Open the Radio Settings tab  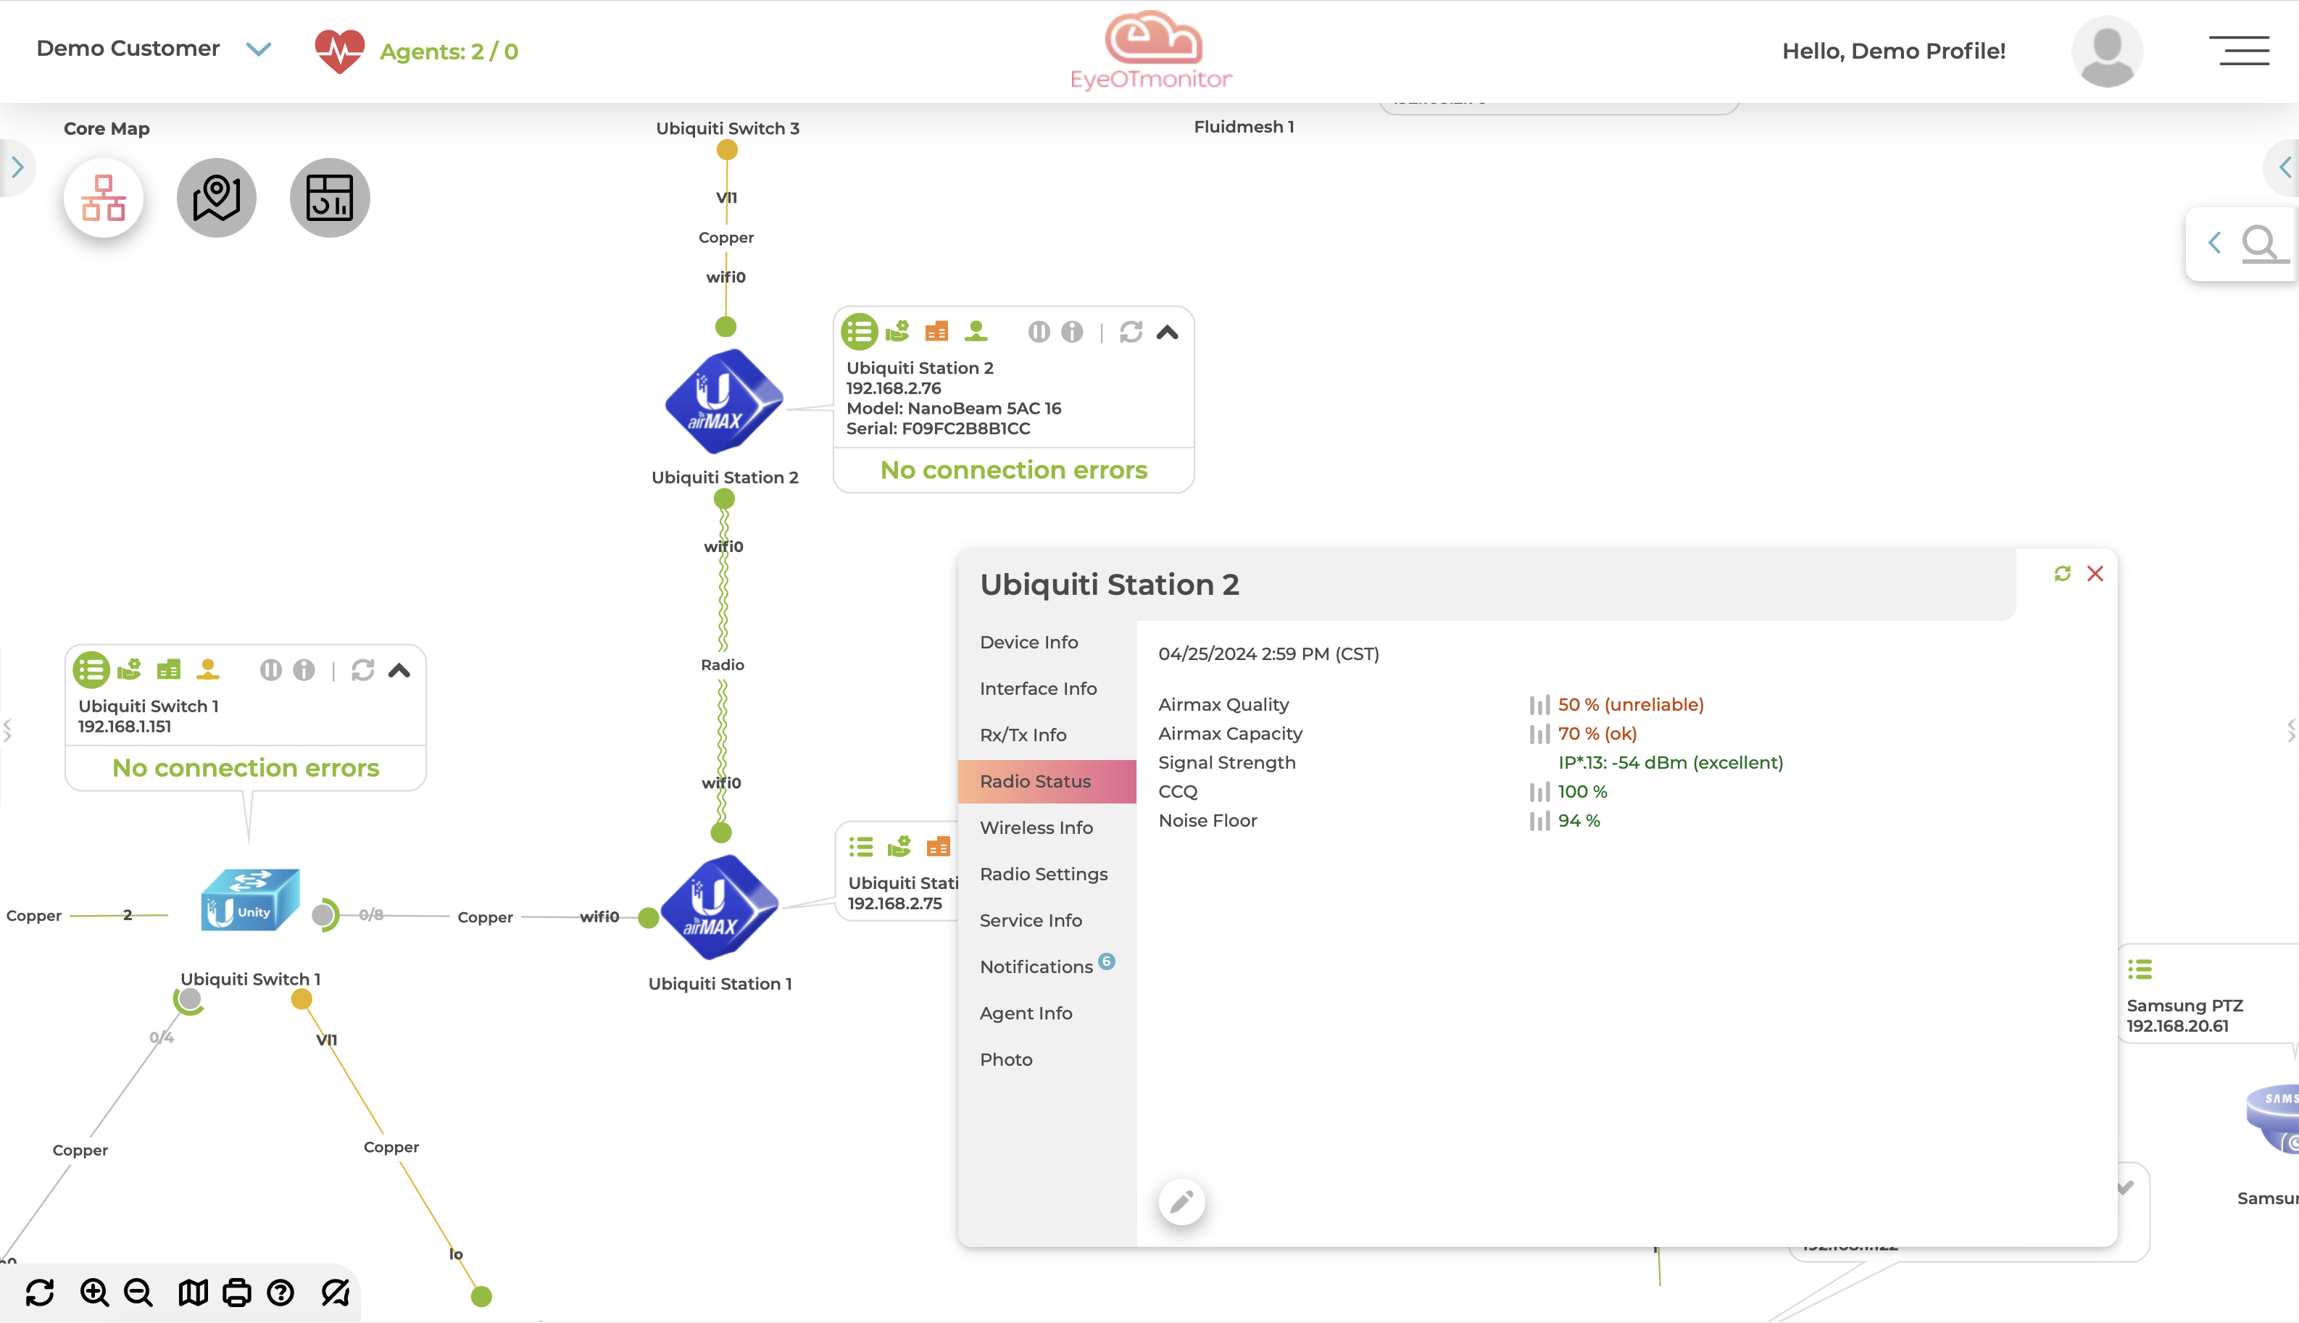[1047, 874]
